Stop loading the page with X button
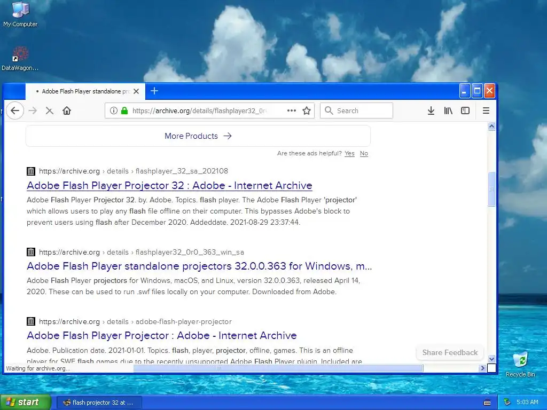Screen dimensions: 547x410 [50, 111]
